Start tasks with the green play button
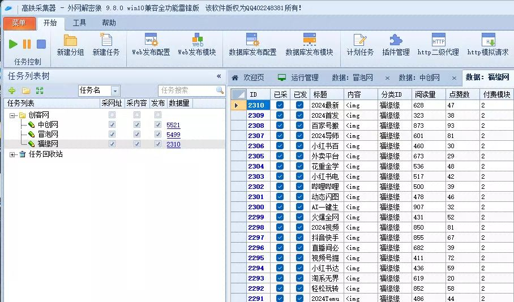514x302 pixels. [13, 44]
